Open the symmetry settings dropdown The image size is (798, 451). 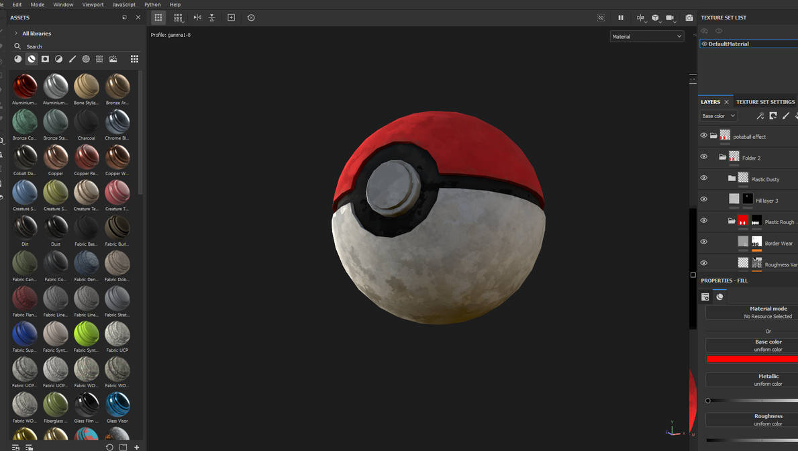641,18
